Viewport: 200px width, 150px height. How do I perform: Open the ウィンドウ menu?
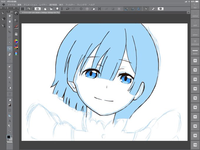click(x=82, y=5)
